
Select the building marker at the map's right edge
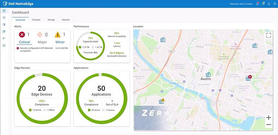pos(270,52)
